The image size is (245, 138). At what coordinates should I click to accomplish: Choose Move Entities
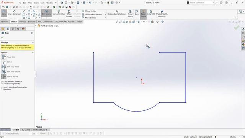point(89,18)
